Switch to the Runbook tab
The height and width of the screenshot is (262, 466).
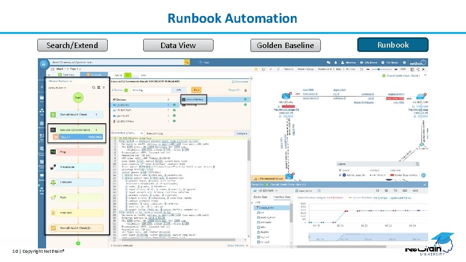tap(94, 75)
